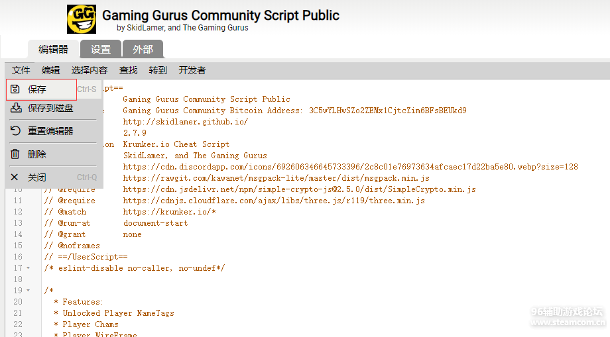Open the 查找 (Find) menu
Image resolution: width=610 pixels, height=337 pixels.
(x=129, y=70)
